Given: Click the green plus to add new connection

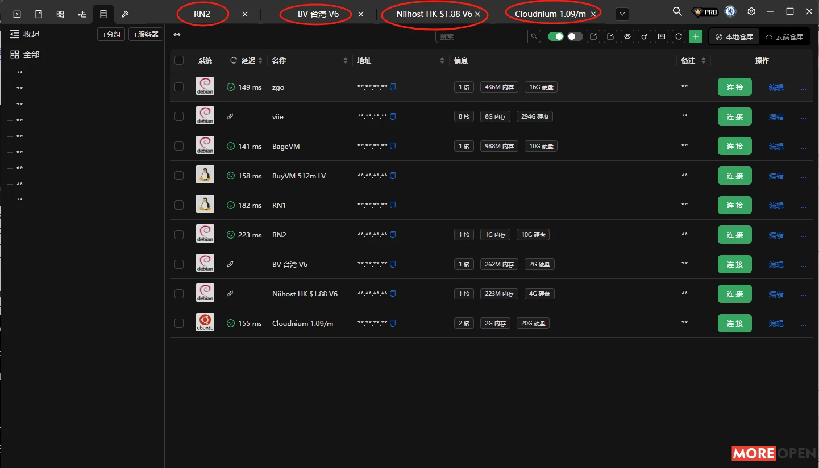Looking at the screenshot, I should click(695, 36).
